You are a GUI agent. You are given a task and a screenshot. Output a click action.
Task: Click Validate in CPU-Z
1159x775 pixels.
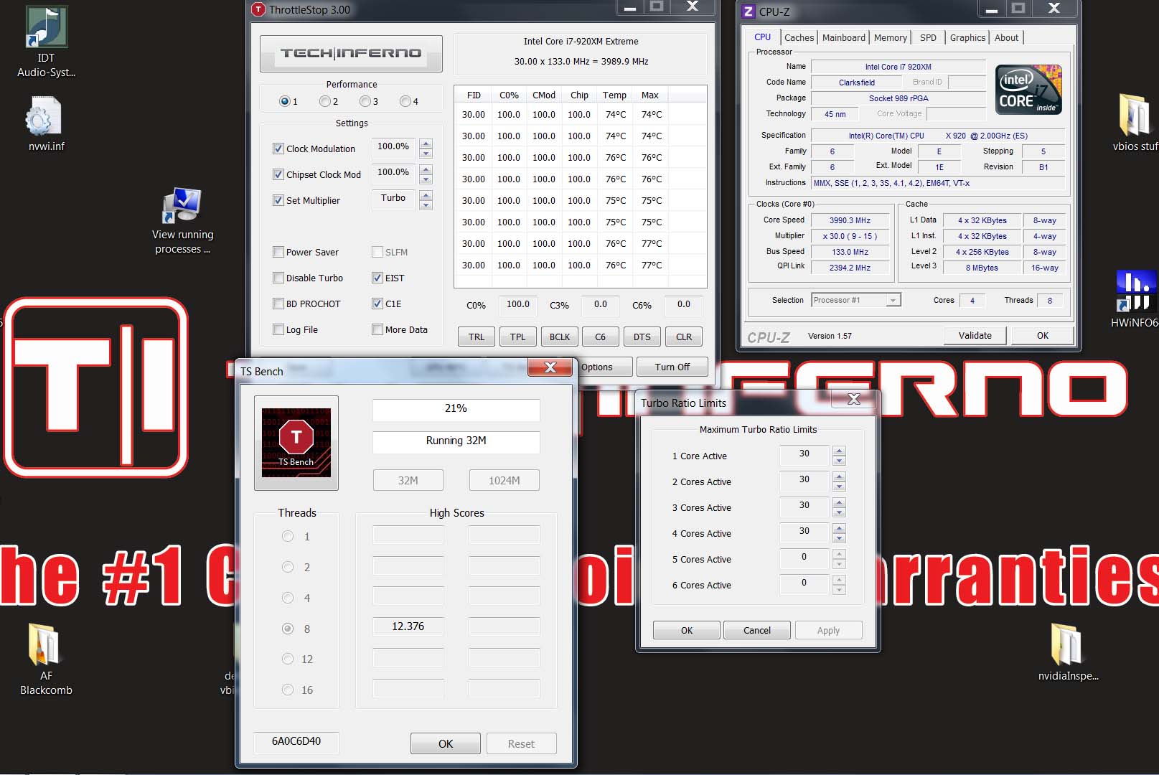pos(975,335)
